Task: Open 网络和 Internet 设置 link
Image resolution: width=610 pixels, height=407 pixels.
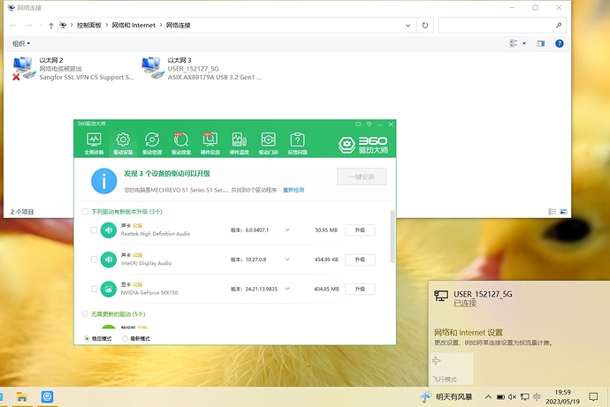Action: [469, 333]
